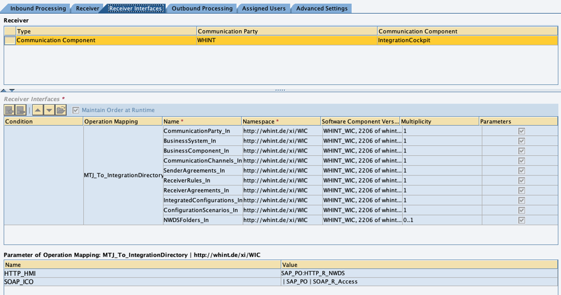Screen dimensions: 561x295
Task: Click the insert row icon in Receiver Interfaces toolbar
Action: (x=10, y=110)
